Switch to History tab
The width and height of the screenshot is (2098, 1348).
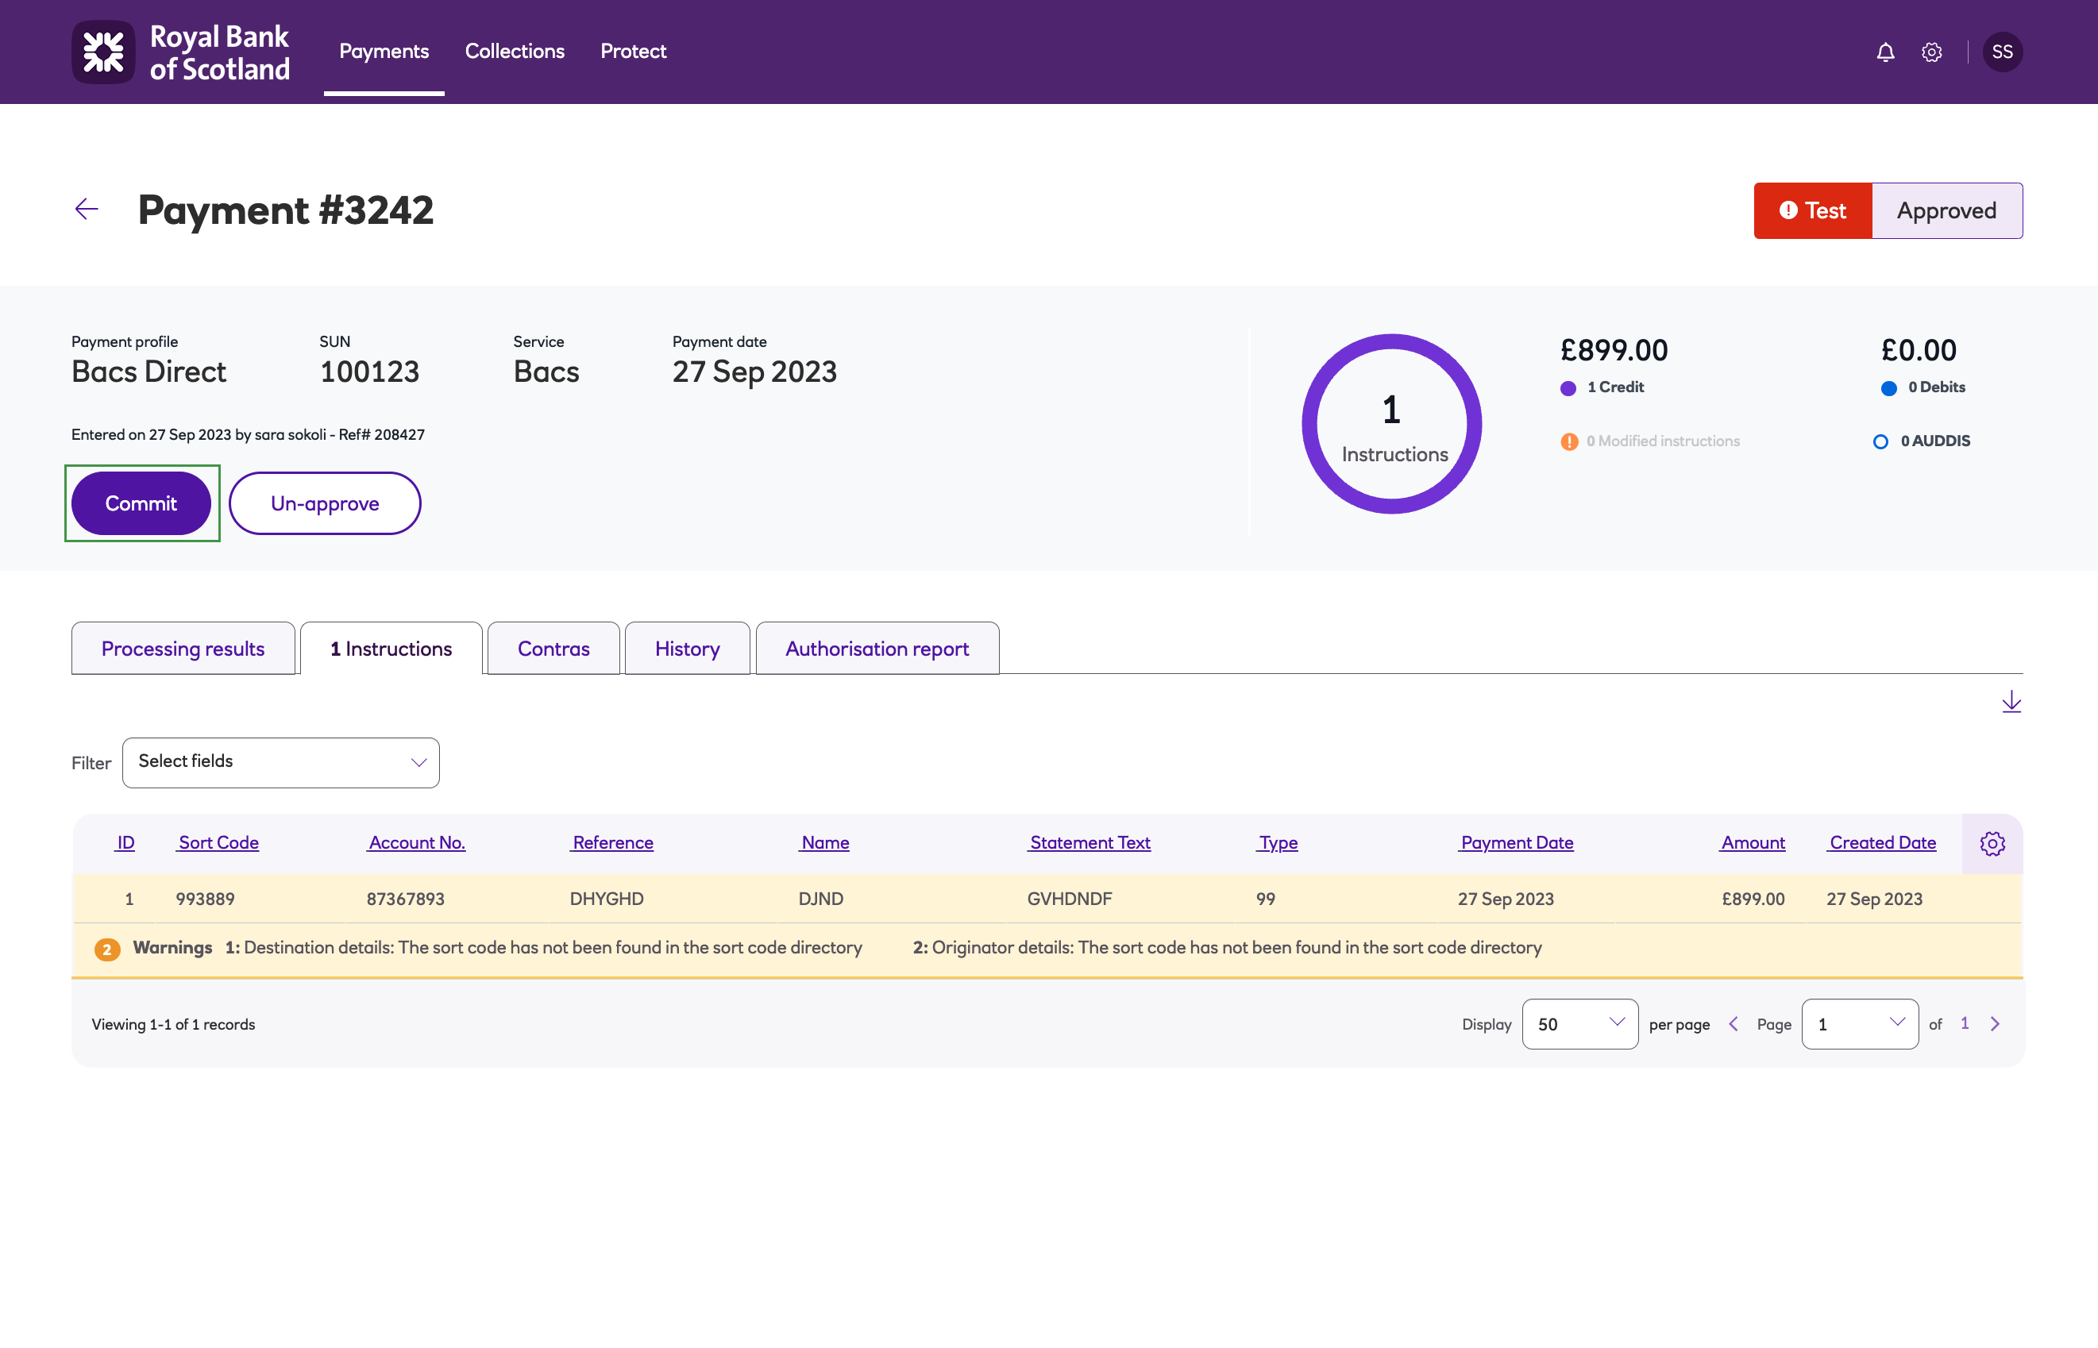tap(686, 648)
